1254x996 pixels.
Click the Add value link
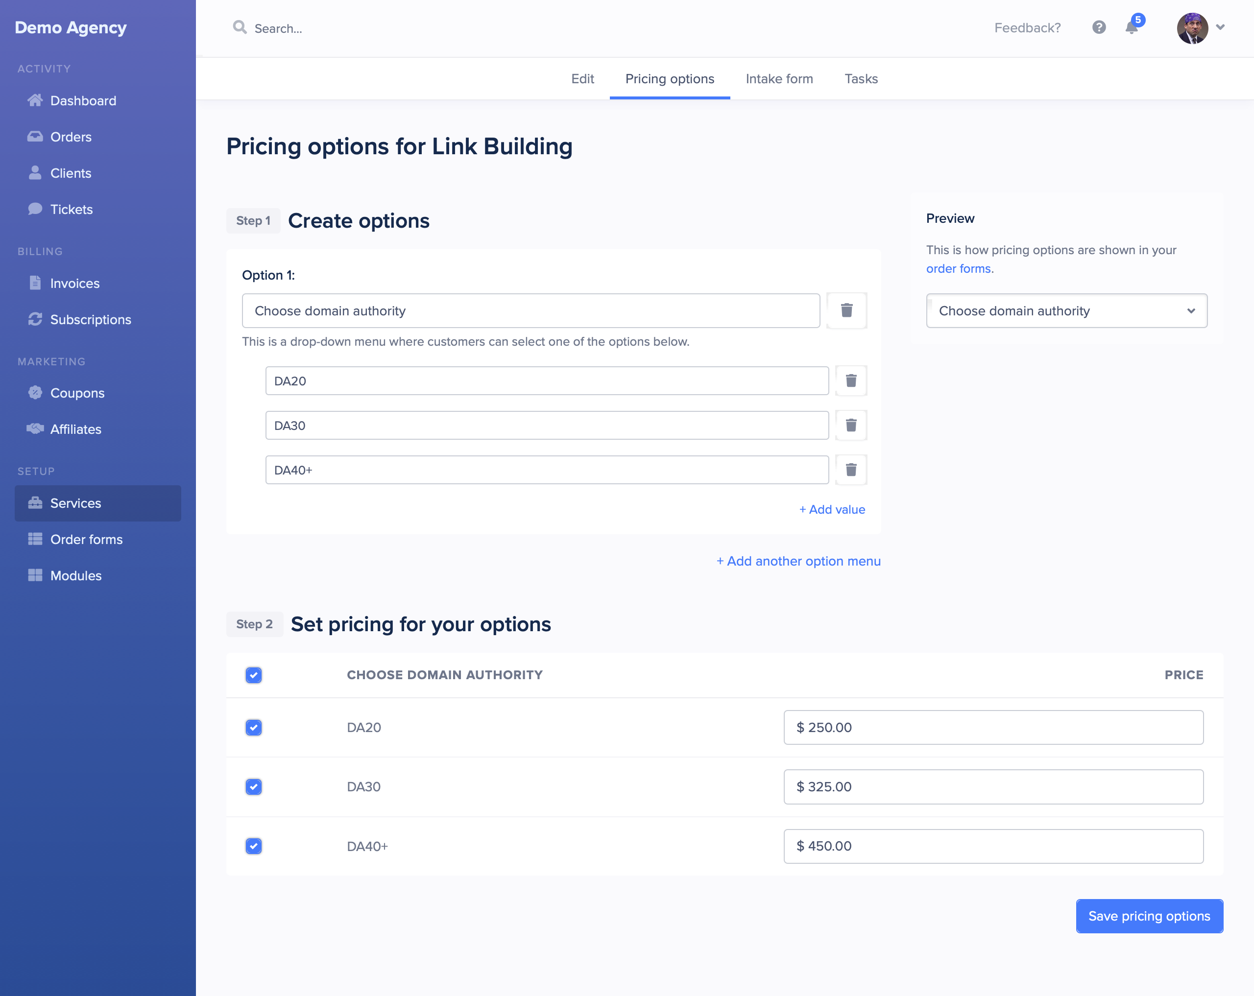click(832, 509)
